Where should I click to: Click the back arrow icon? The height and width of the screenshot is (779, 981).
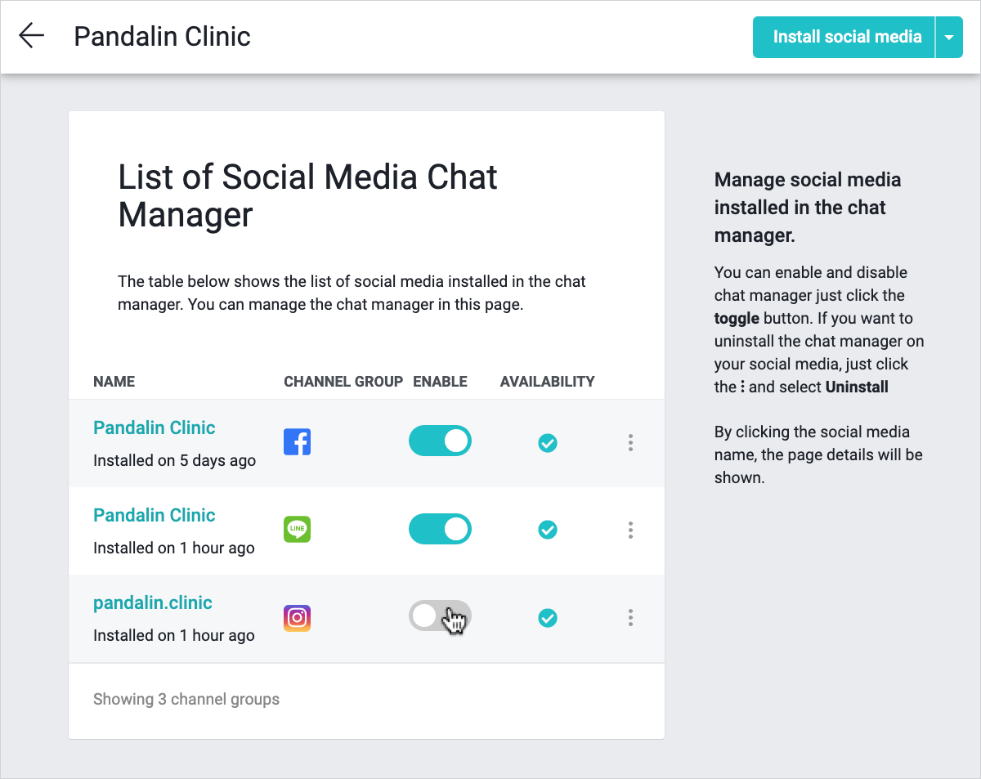[31, 36]
